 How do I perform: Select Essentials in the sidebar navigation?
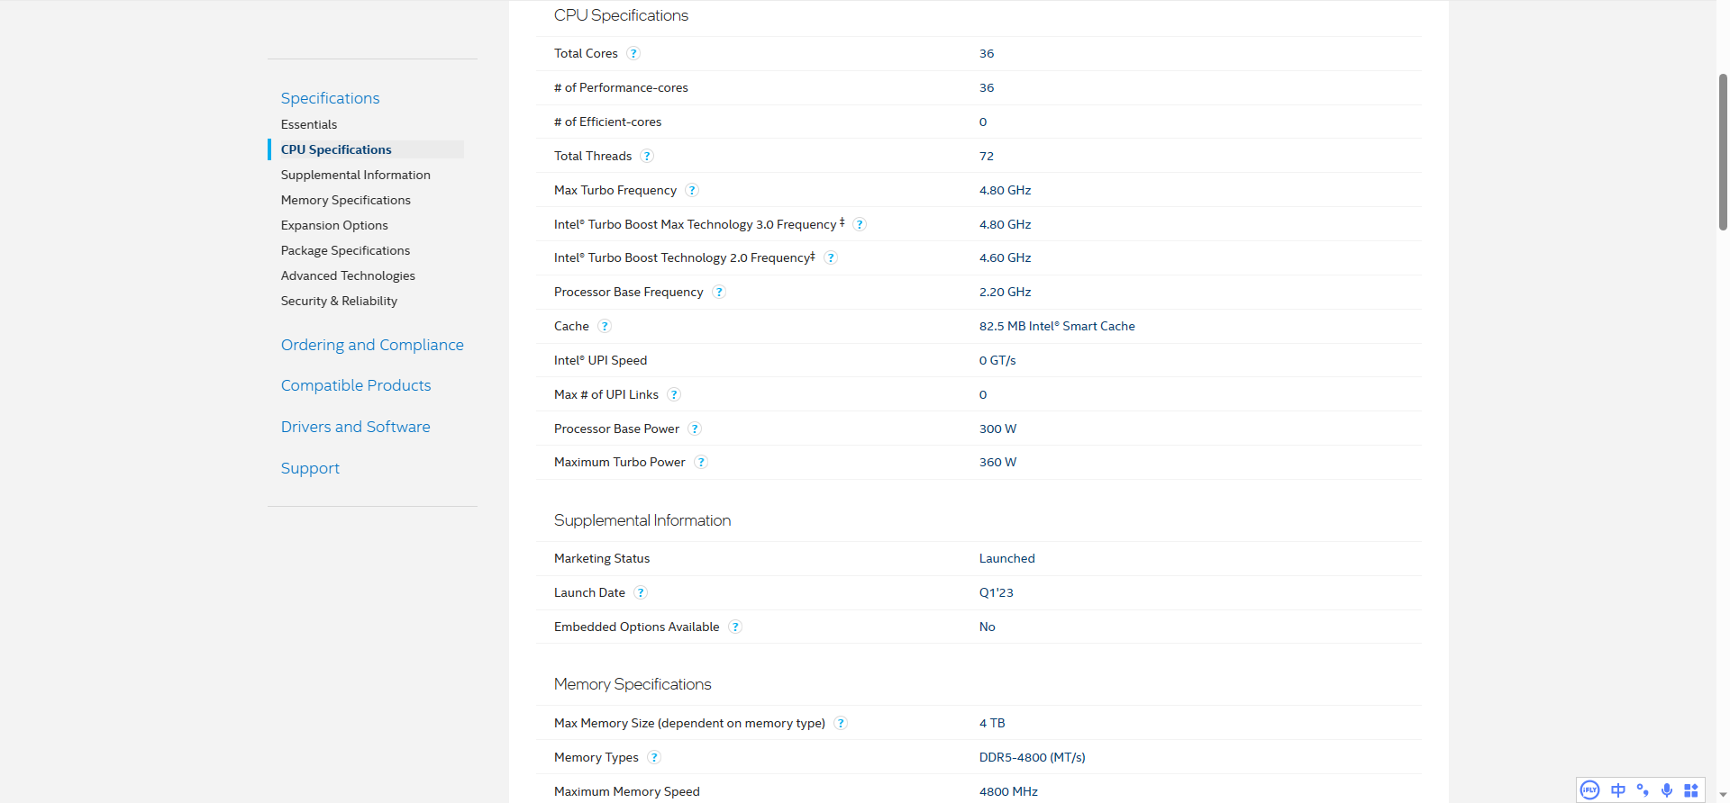point(309,124)
